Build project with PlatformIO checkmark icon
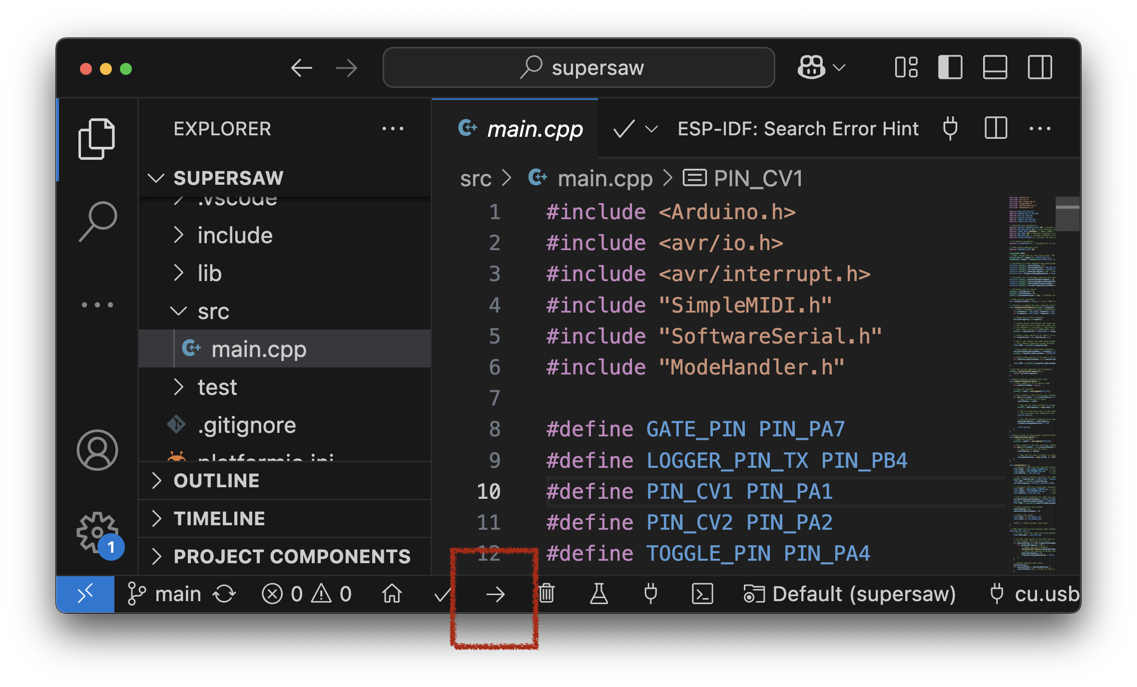The width and height of the screenshot is (1137, 687). pyautogui.click(x=442, y=594)
